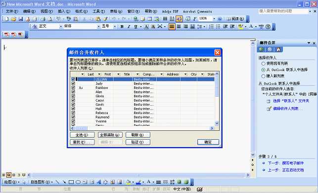This screenshot has height=193, width=318.
Task: Click the justify alignment icon
Action: tap(172, 27)
